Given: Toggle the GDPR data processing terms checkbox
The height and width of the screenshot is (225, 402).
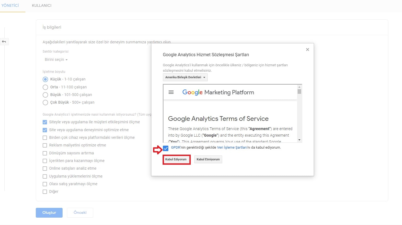Looking at the screenshot, I should (166, 148).
